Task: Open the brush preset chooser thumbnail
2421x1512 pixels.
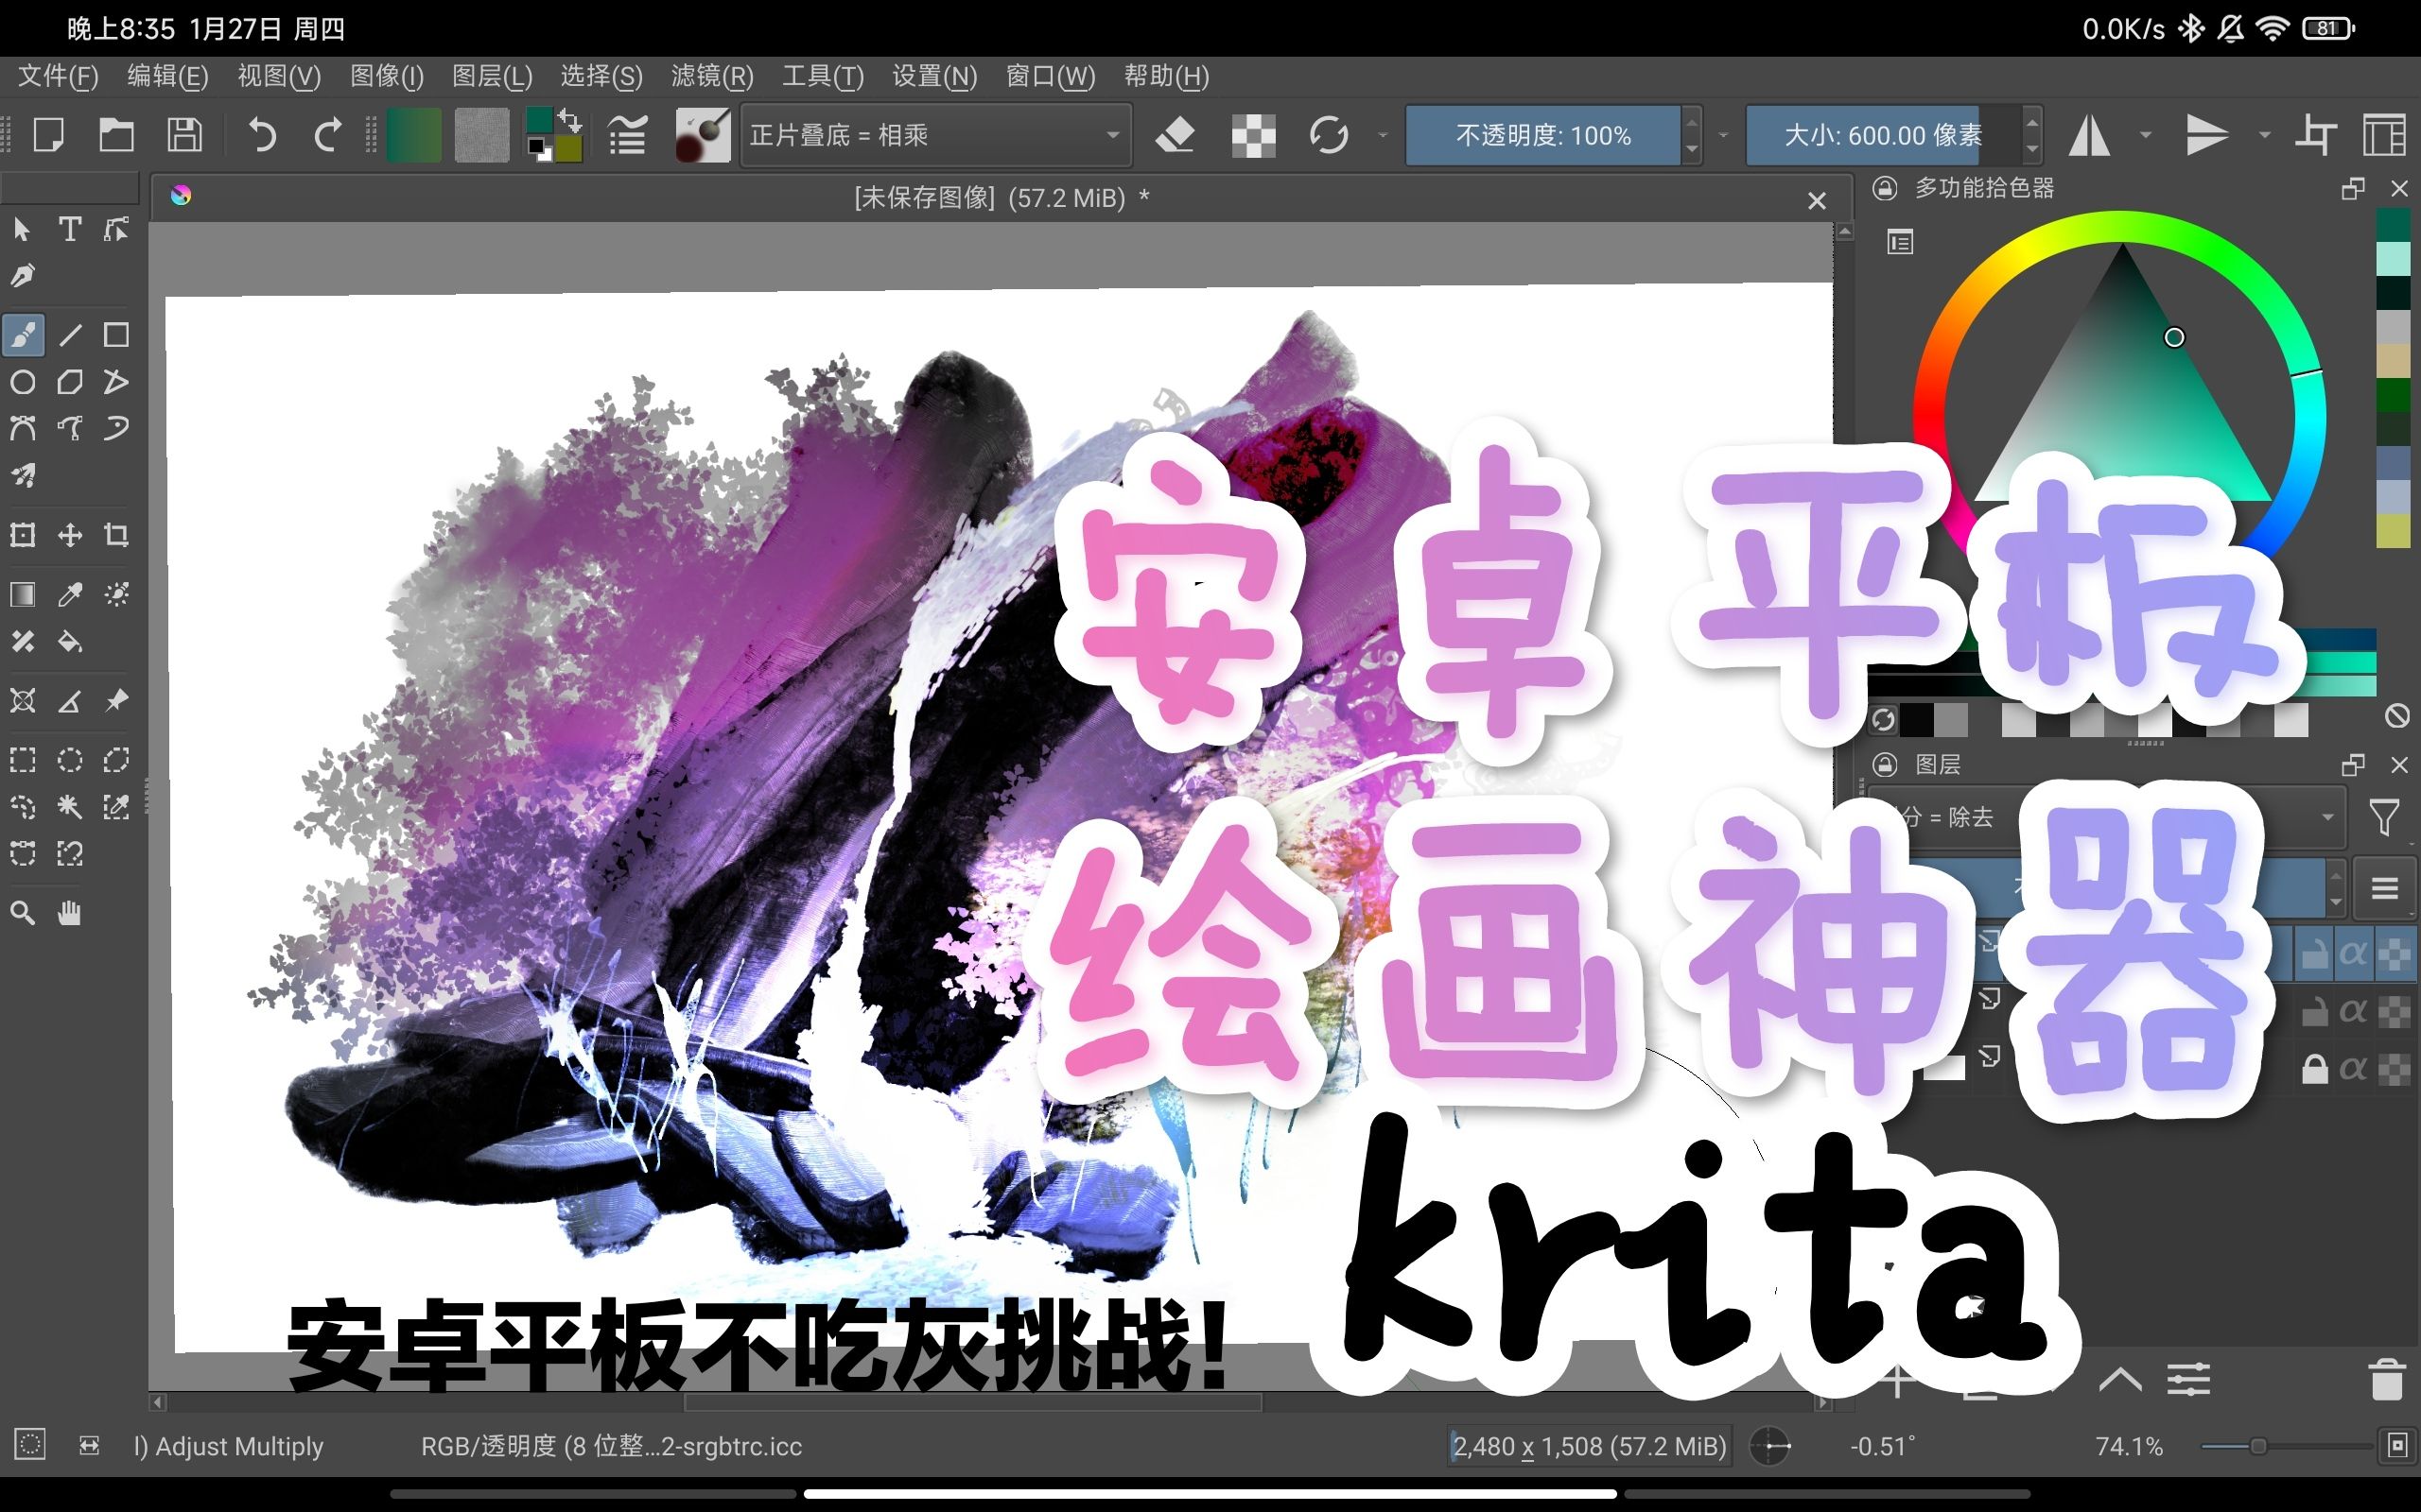Action: click(x=703, y=134)
